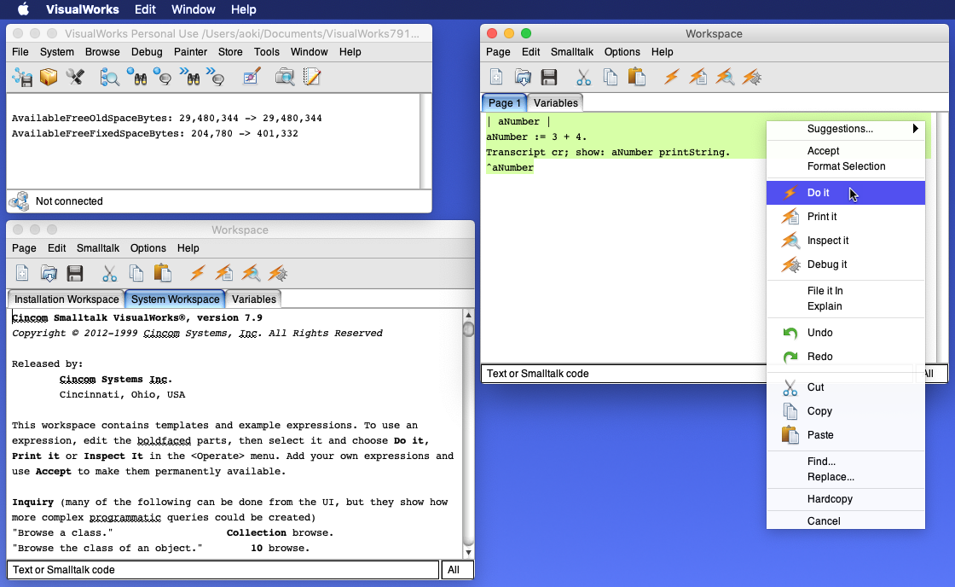955x587 pixels.
Task: Click the Debug it bug icon in Page 1 Workspace toolbar
Action: [752, 78]
